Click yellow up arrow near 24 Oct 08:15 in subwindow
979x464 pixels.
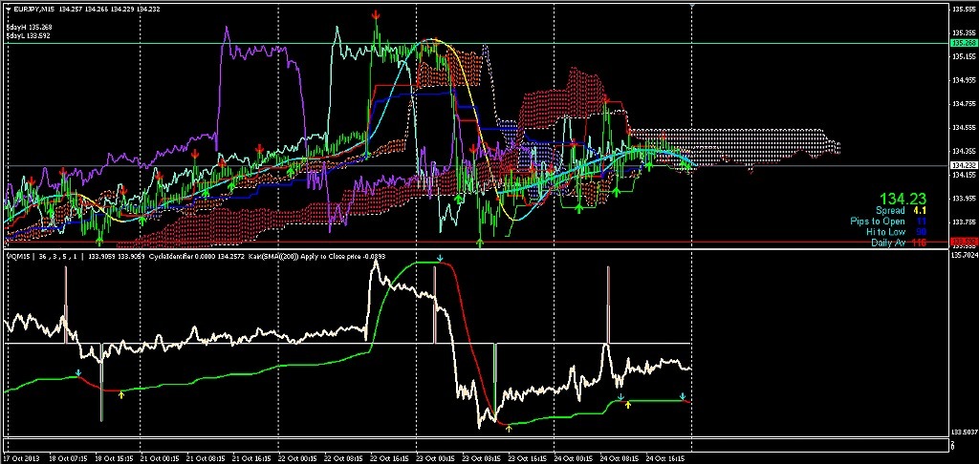pyautogui.click(x=628, y=404)
